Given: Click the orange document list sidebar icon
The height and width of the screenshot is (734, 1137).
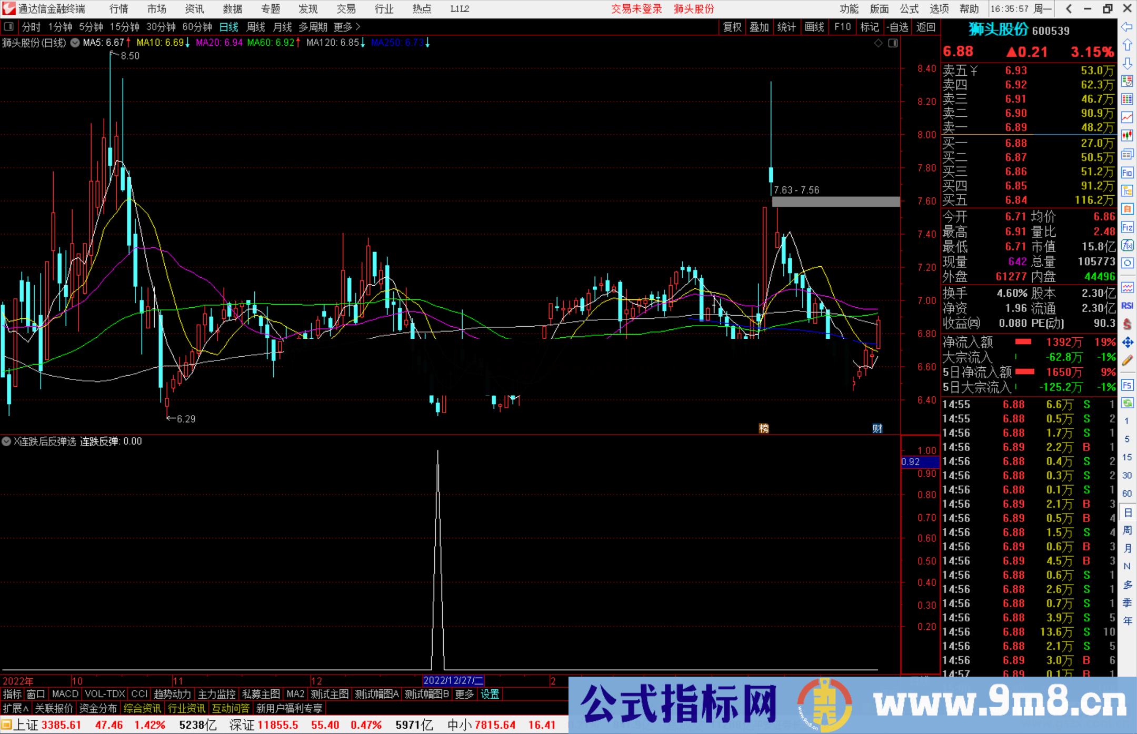Looking at the screenshot, I should pyautogui.click(x=1127, y=209).
